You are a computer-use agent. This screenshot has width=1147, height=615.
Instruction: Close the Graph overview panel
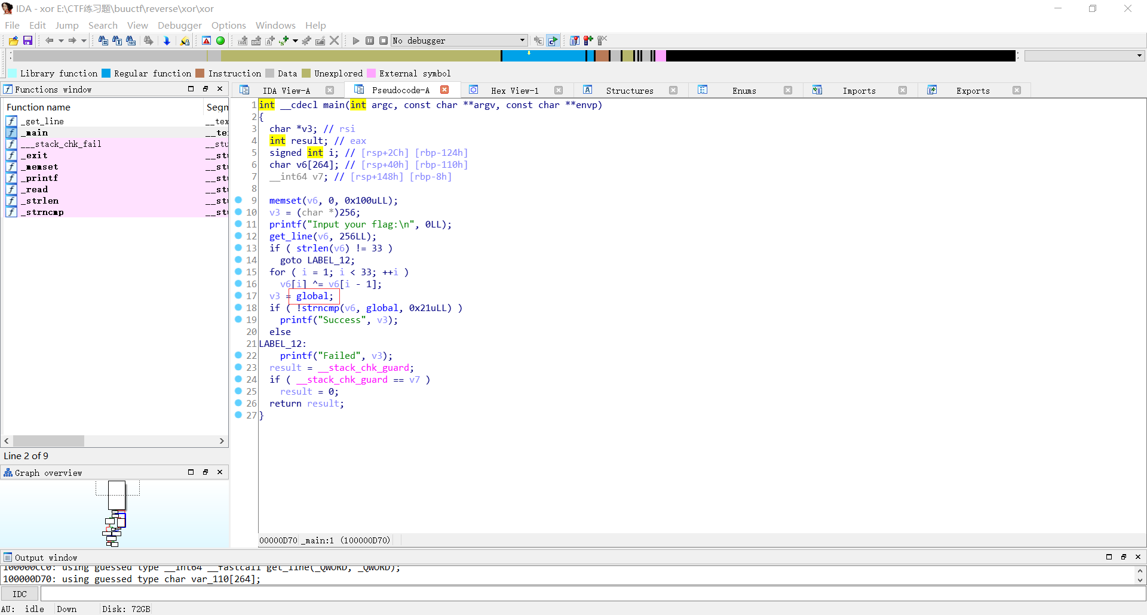pos(220,472)
